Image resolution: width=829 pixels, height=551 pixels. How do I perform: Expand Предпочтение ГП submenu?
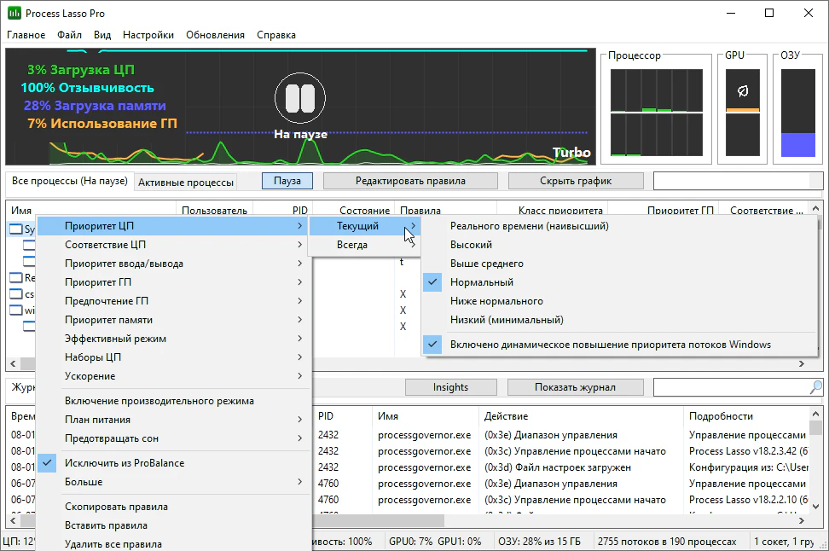(x=173, y=301)
